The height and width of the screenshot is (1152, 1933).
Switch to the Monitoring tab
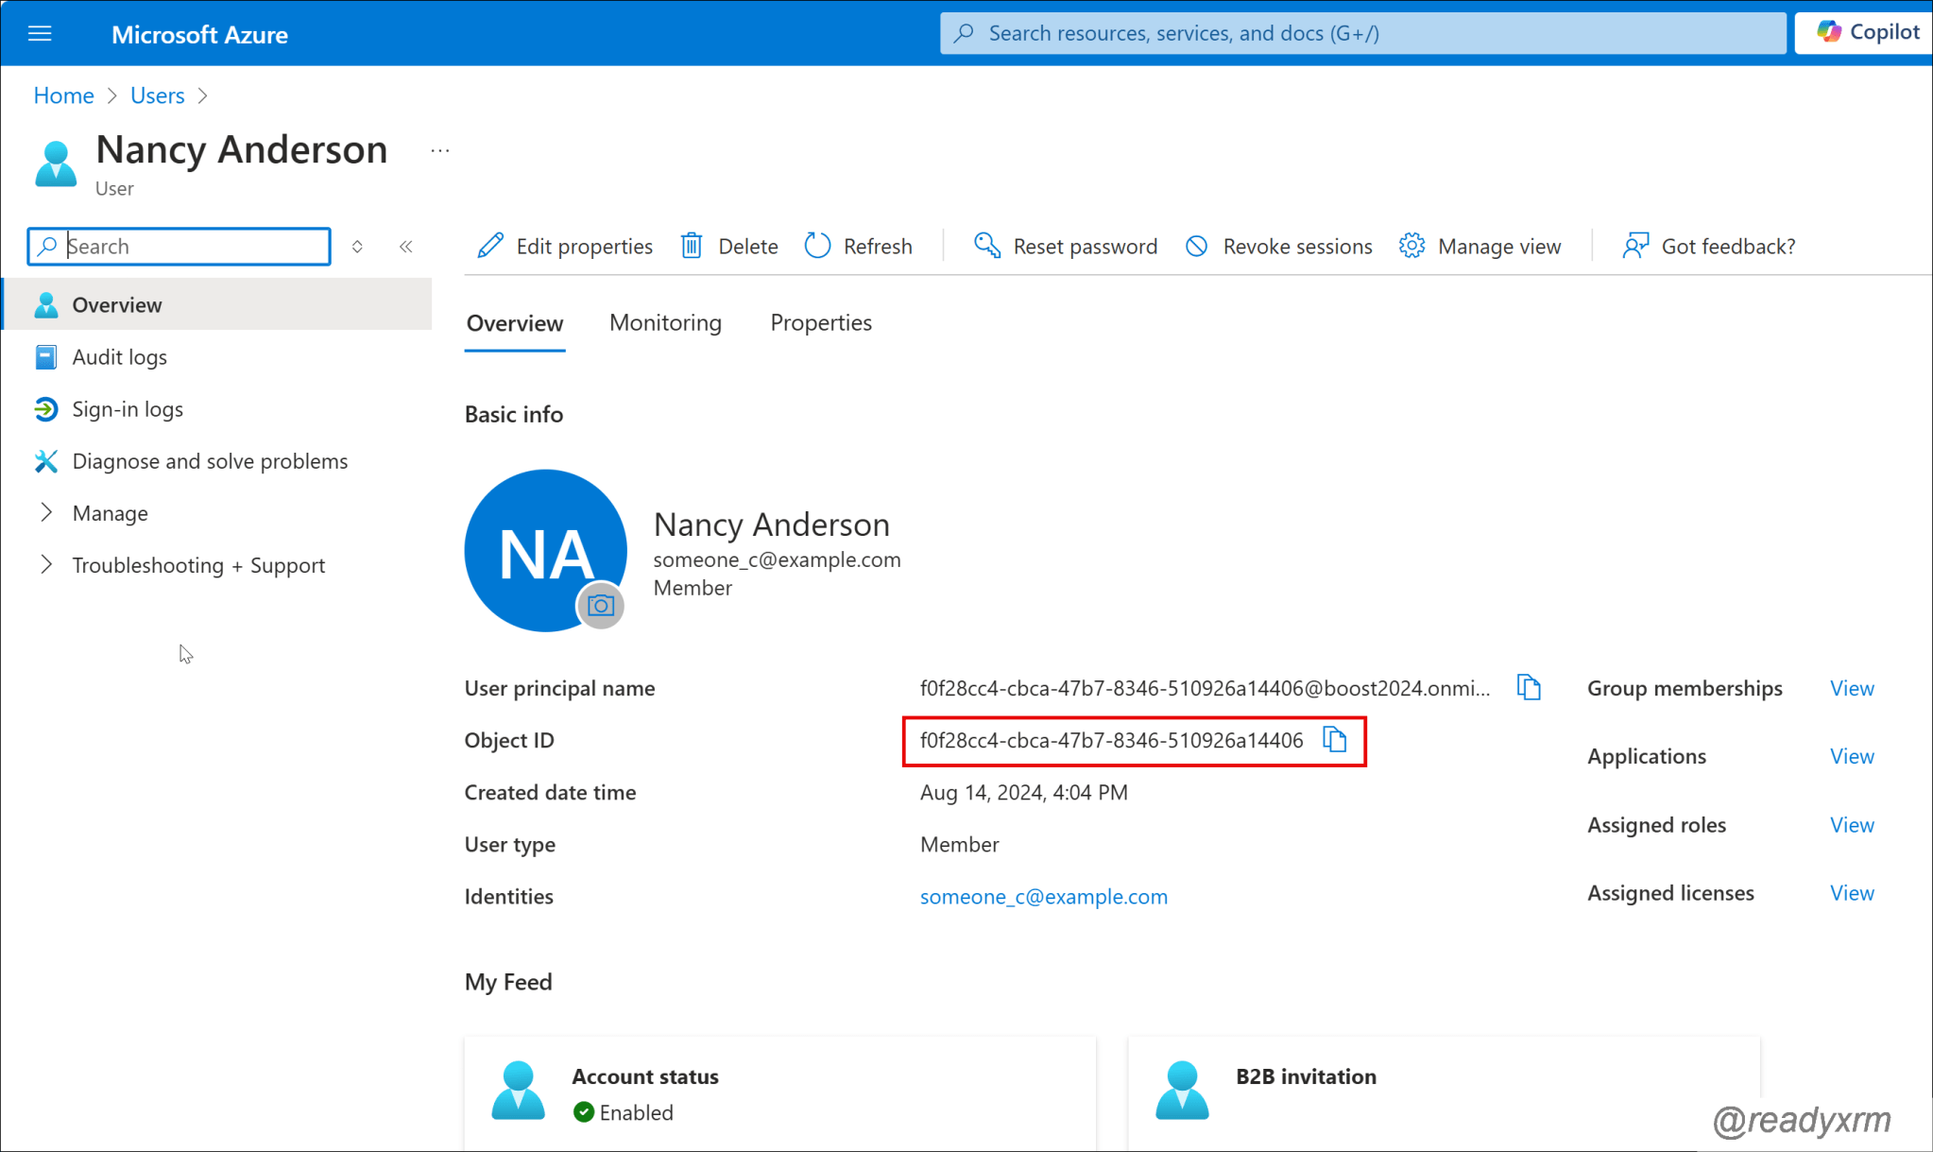pos(665,322)
